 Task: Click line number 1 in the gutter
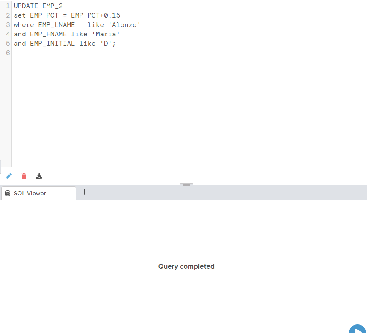click(x=7, y=6)
